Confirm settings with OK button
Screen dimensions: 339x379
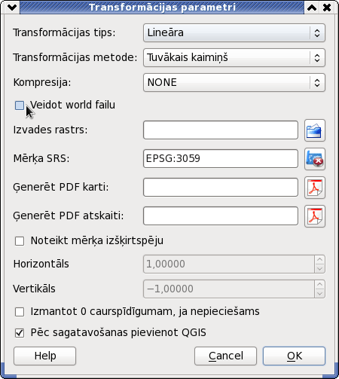tap(294, 356)
